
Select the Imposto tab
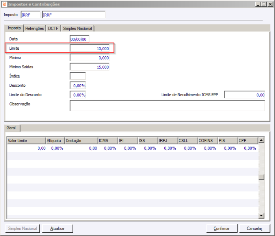15,28
